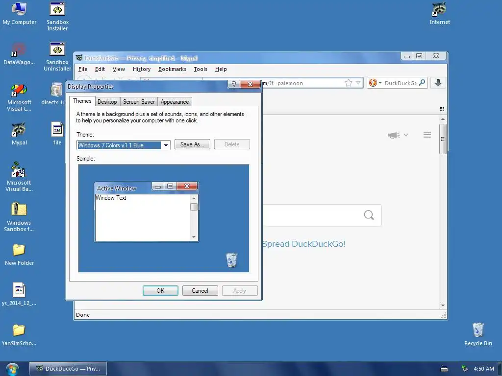Select ys_2014_12 file icon on desktop
The image size is (502, 376).
19,294
